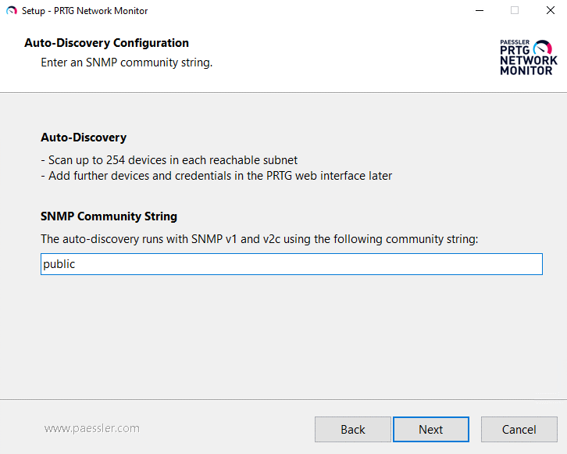Click the PRTG icon in the title bar
This screenshot has width=567, height=454.
coord(11,11)
